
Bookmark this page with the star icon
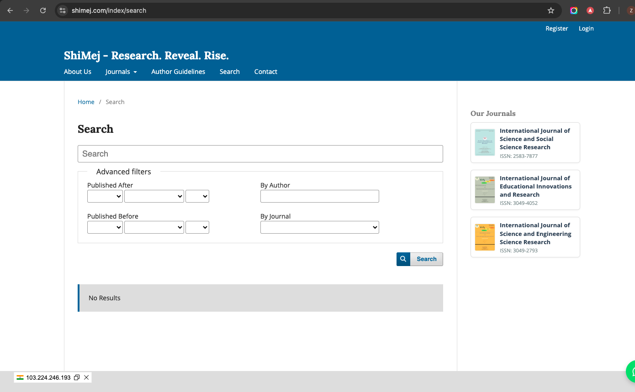pyautogui.click(x=551, y=10)
